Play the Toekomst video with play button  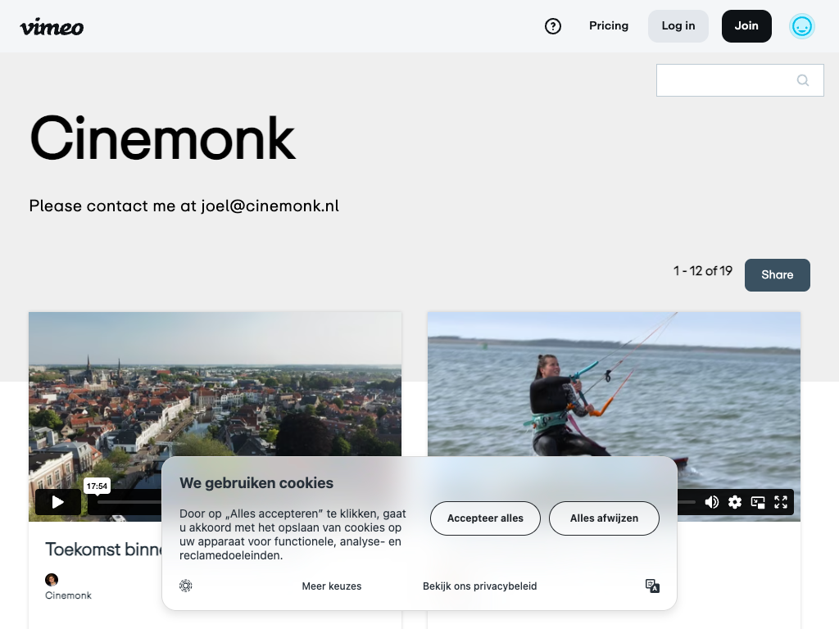click(58, 502)
